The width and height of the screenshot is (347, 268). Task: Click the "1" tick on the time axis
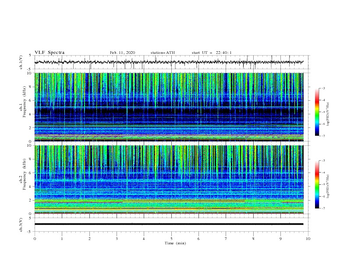click(x=62, y=239)
